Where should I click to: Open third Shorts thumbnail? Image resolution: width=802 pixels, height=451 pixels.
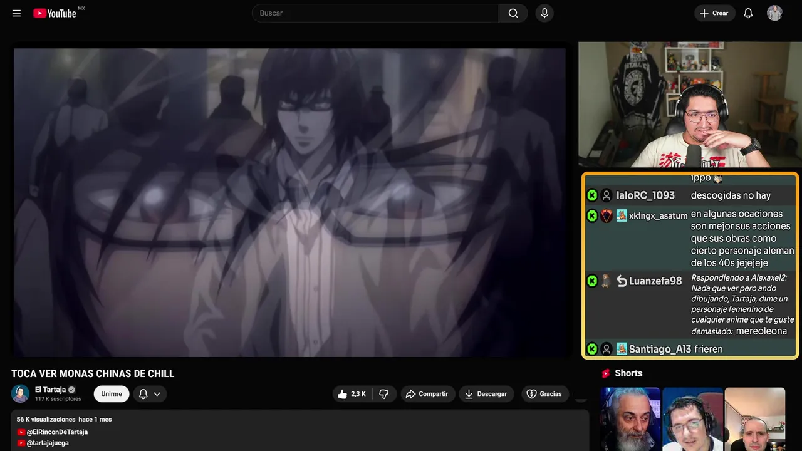pos(754,419)
